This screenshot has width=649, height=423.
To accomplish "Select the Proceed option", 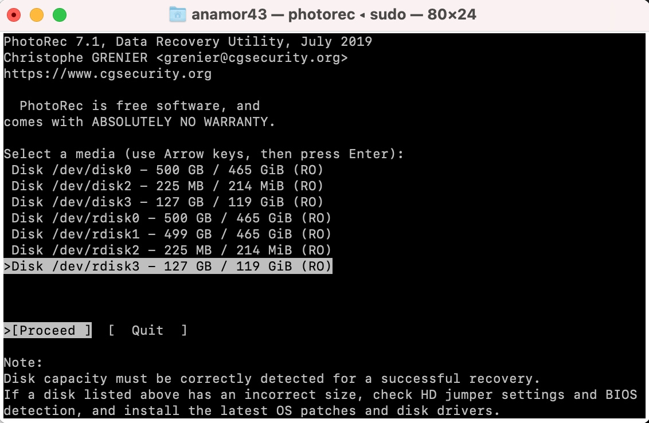I will [48, 330].
